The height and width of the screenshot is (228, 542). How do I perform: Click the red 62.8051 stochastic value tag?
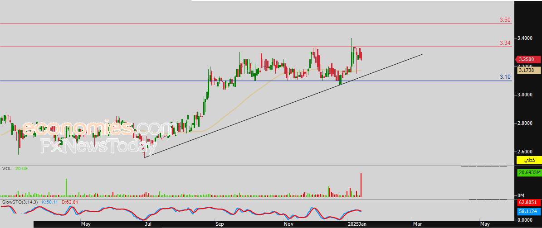[x=529, y=204]
